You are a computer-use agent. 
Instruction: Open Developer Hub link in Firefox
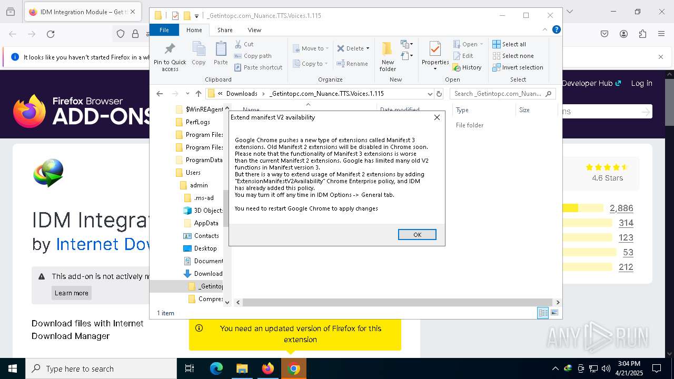pos(591,83)
